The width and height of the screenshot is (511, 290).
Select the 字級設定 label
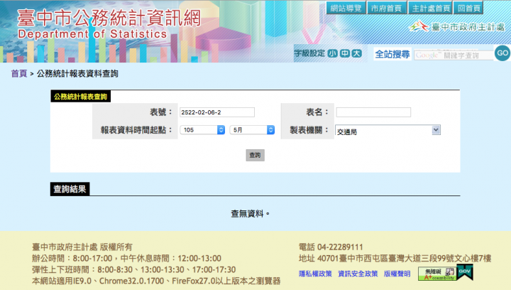[309, 53]
